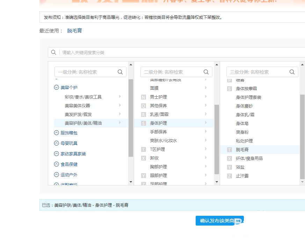Click scroll up arrow of second-level list
Screen dimensions: 305x243
(217, 65)
